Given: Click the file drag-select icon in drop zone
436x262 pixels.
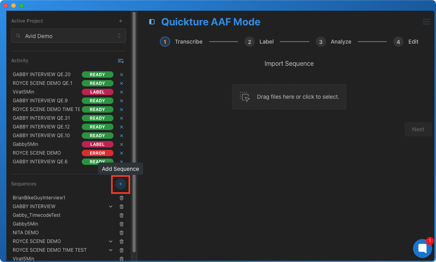Looking at the screenshot, I should pyautogui.click(x=245, y=97).
